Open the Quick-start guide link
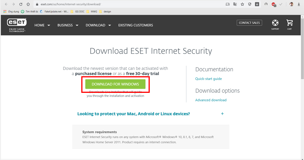 (208, 79)
